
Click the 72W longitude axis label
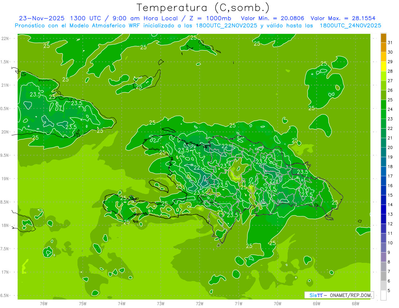coord(199,304)
